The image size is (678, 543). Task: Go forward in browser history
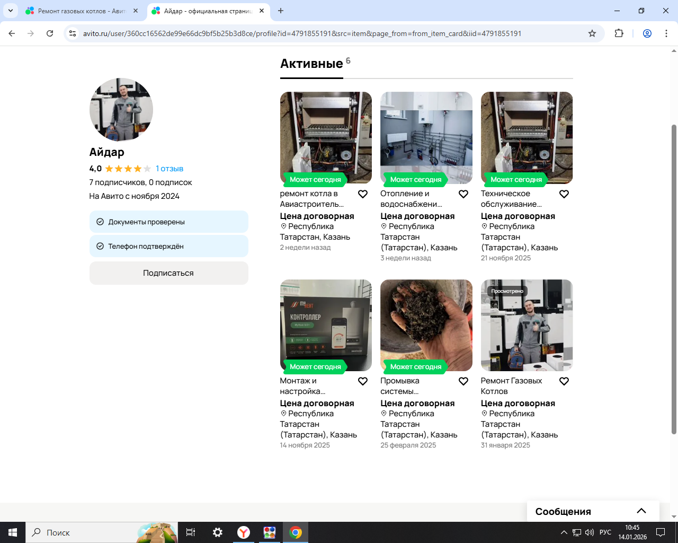pos(31,33)
